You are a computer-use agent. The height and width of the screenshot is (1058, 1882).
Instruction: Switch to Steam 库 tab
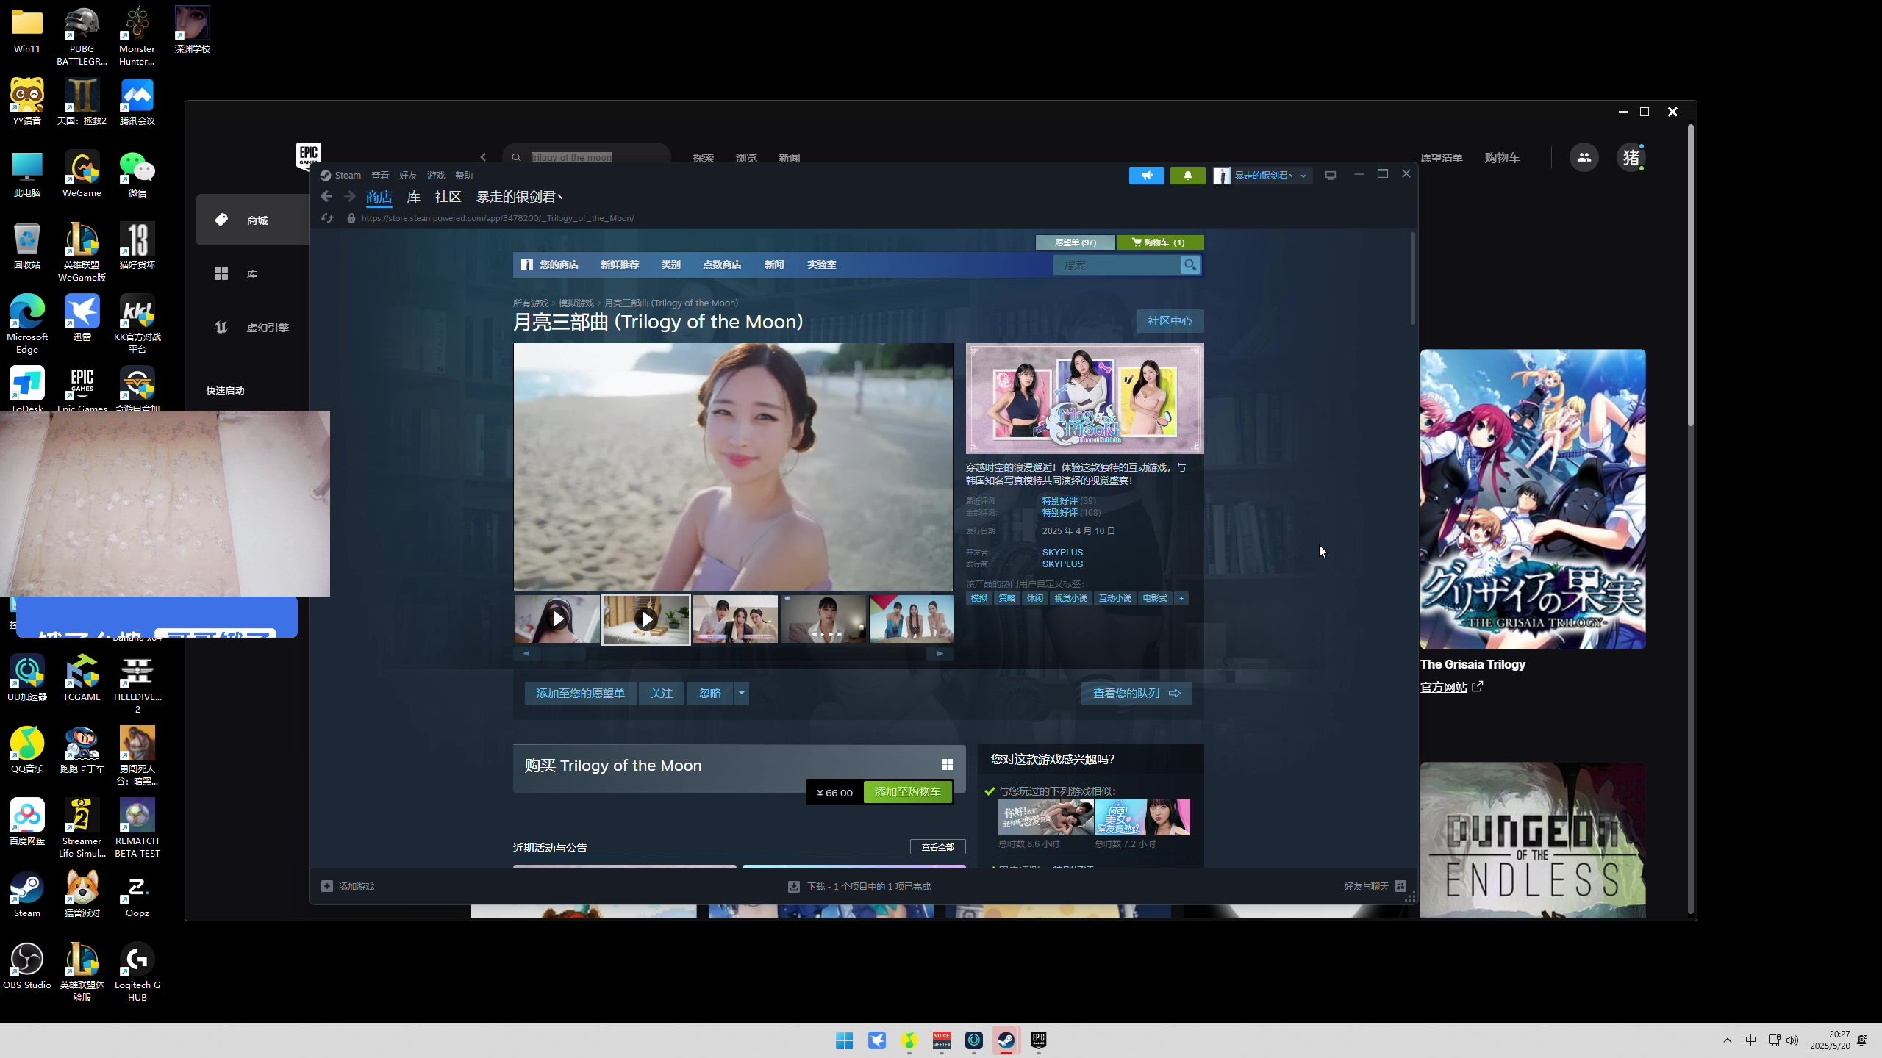(414, 197)
